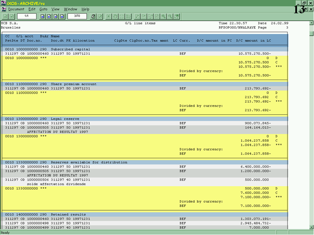Open the View menu
Image resolution: width=314 pixels, height=235 pixels.
click(55, 9)
